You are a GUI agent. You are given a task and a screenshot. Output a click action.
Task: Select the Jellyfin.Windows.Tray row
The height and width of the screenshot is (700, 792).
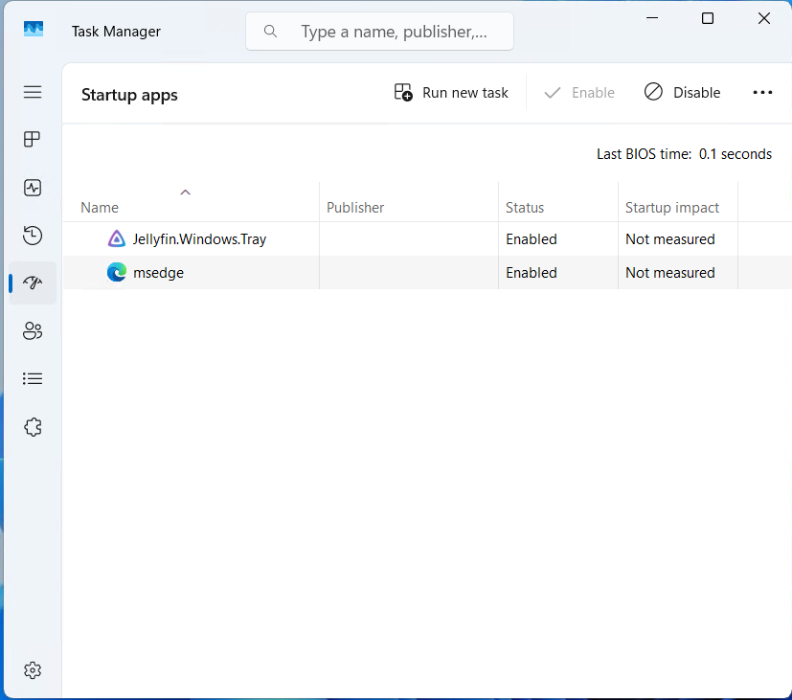[x=199, y=239]
